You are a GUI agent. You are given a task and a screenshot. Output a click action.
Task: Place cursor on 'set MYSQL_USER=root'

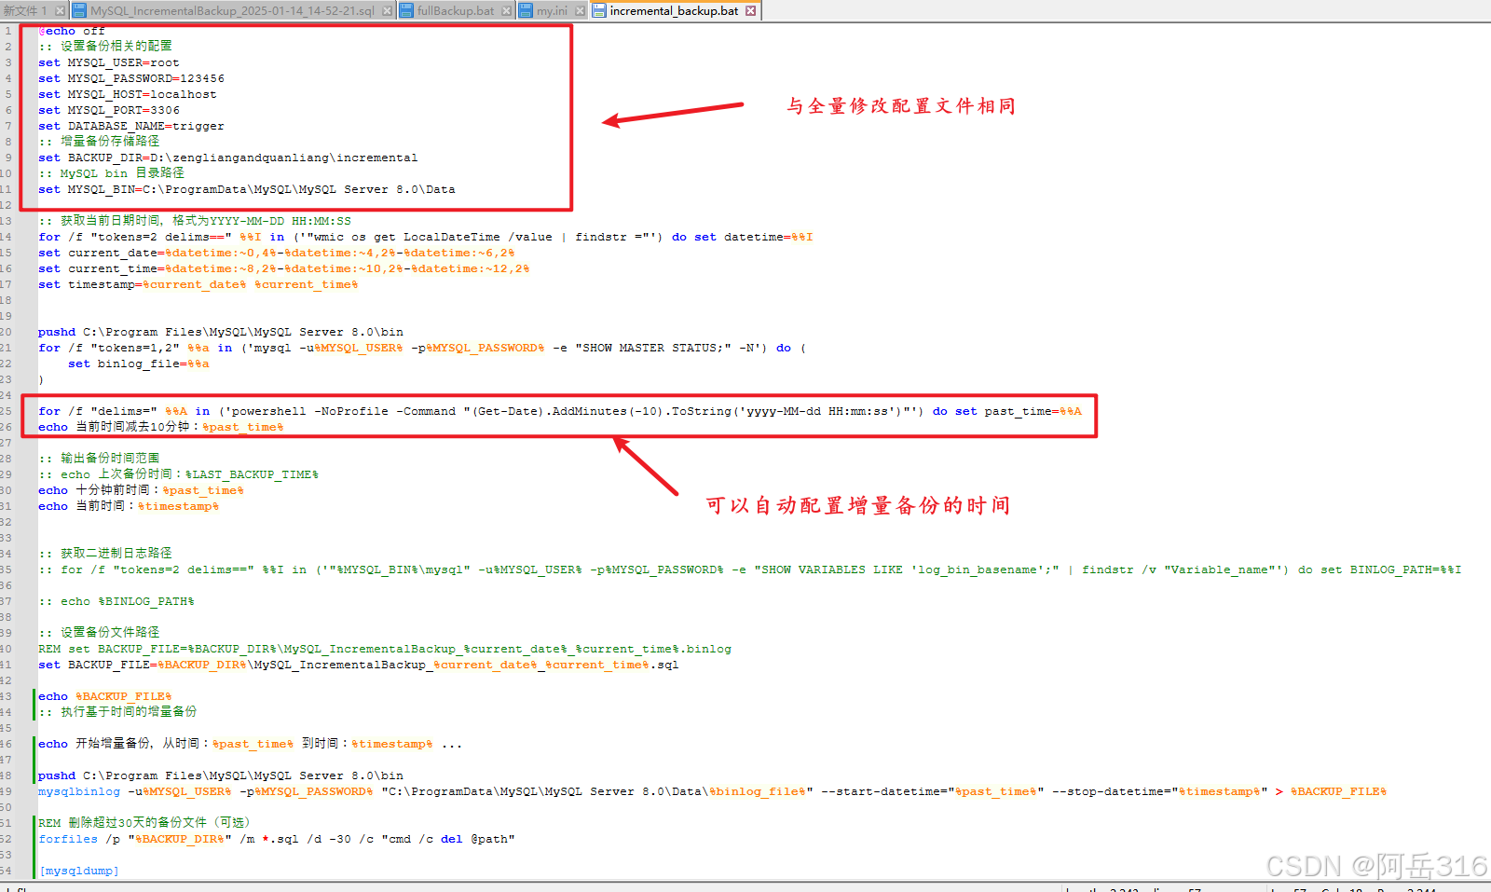[109, 62]
